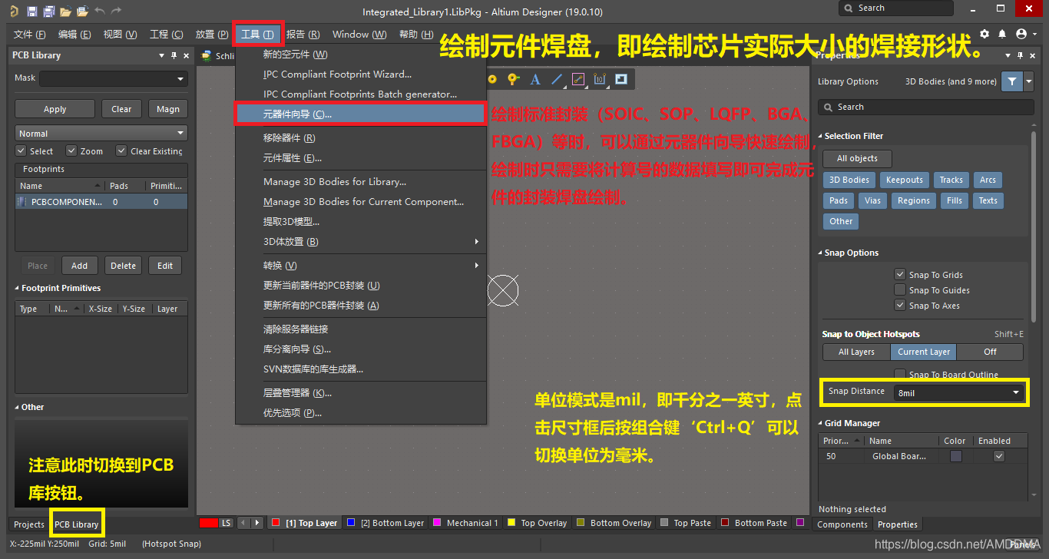This screenshot has height=559, width=1049.
Task: Switch to the Projects tab
Action: (x=29, y=524)
